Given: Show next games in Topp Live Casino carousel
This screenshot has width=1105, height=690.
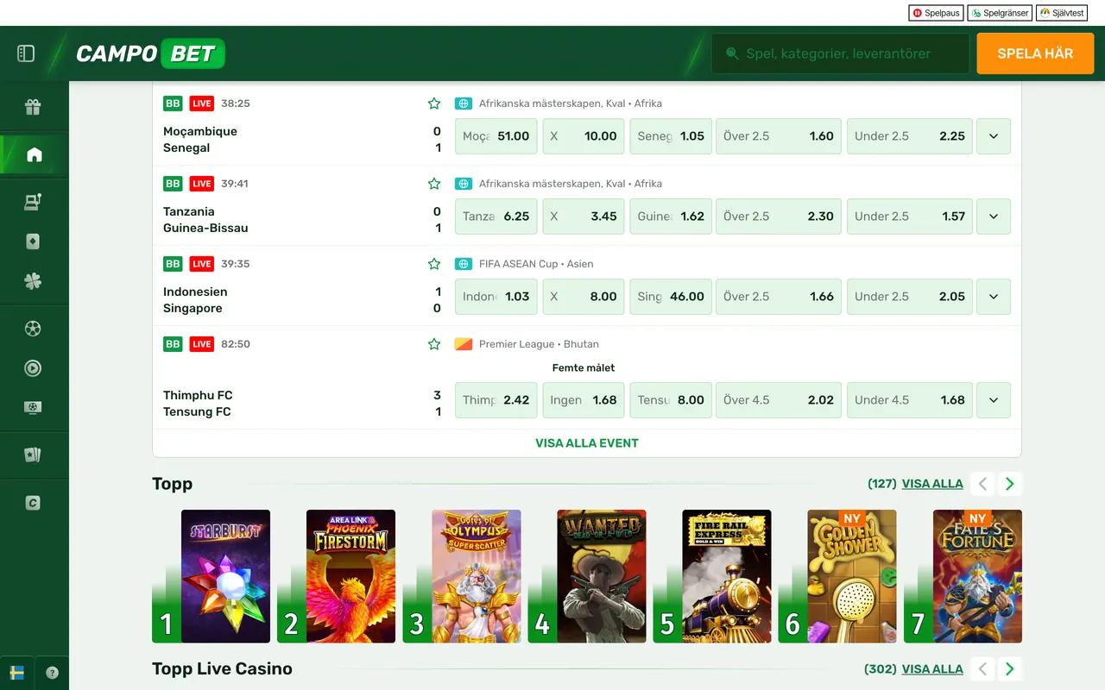Looking at the screenshot, I should (1010, 668).
